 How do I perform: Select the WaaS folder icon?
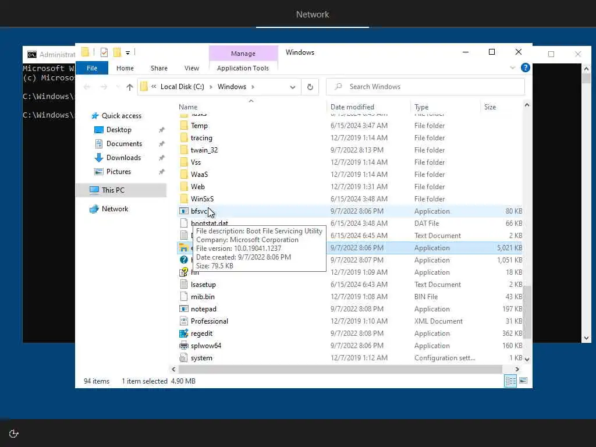coord(184,175)
